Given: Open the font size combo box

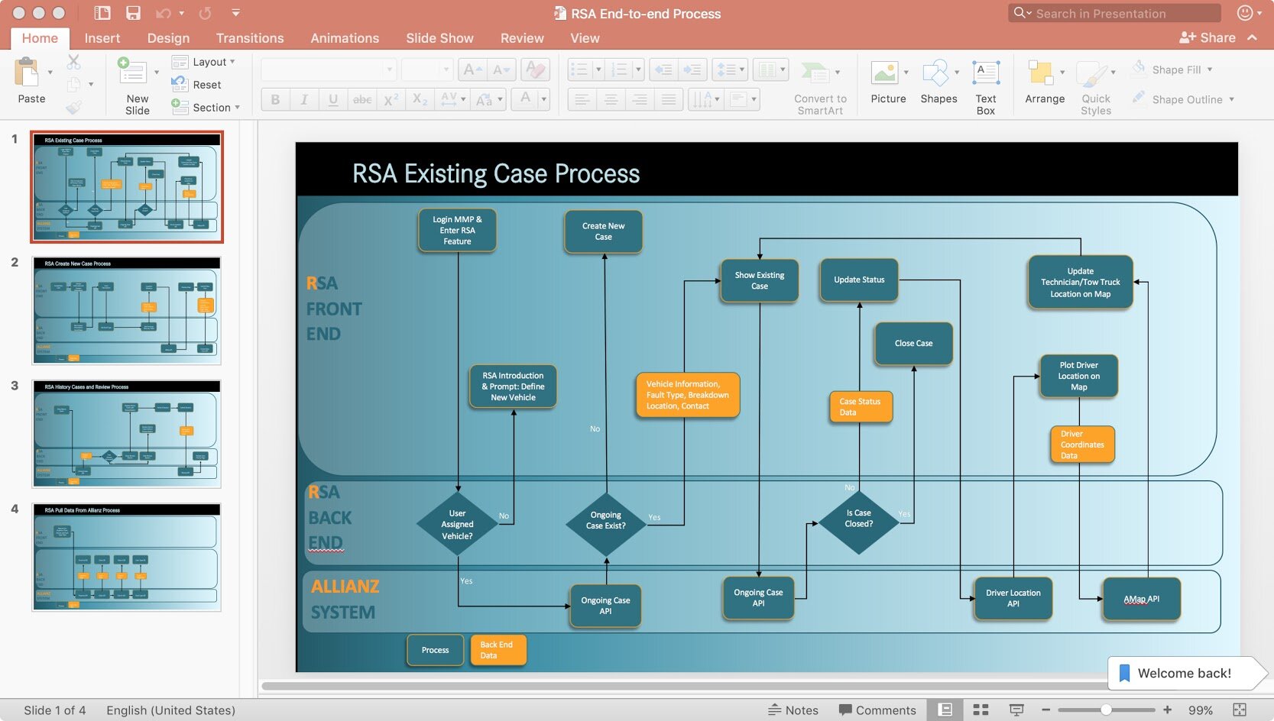Looking at the screenshot, I should 428,70.
